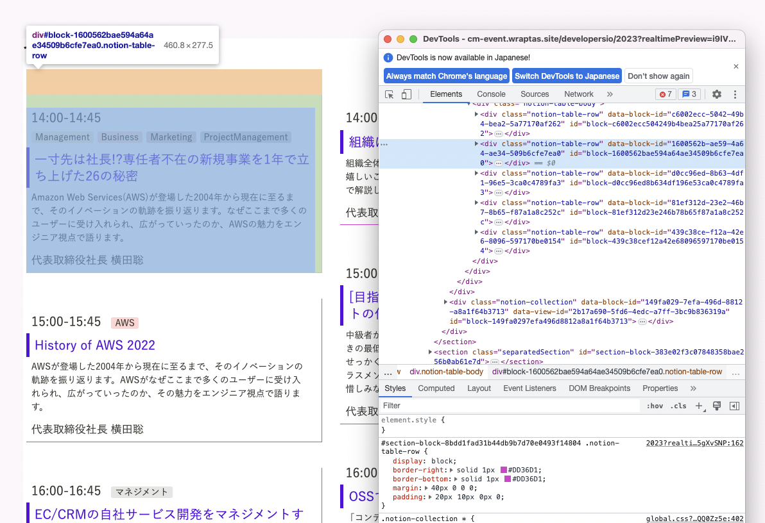Click EC/CRMの自社サービス開発 session title

coord(169,514)
